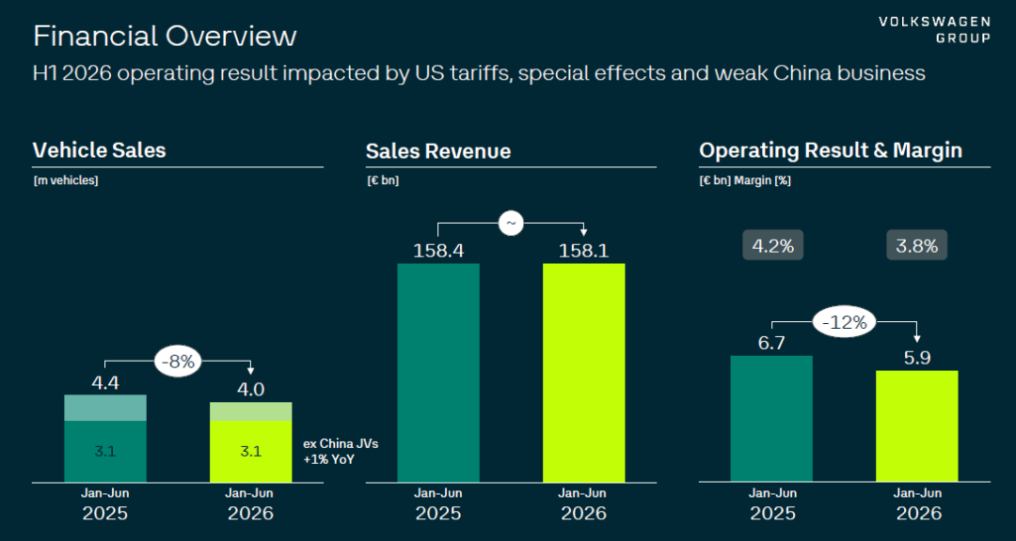Click the Volkswagen Group logo
1016x541 pixels.
934,30
